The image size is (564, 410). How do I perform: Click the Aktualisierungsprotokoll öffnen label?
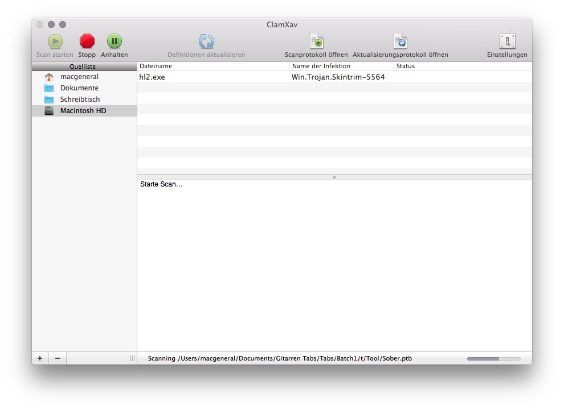click(400, 55)
